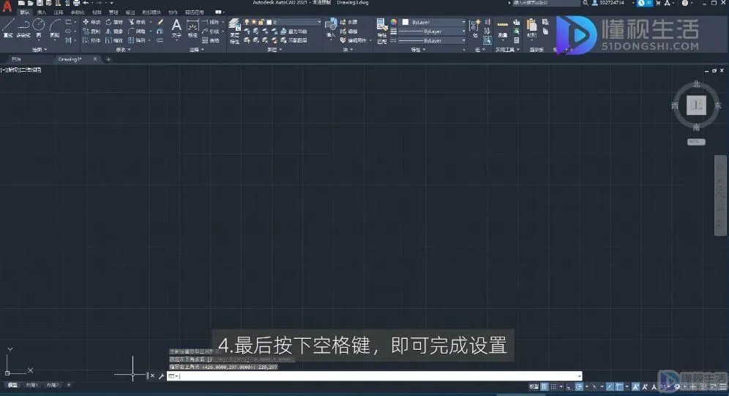Toggle ortho mode in status bar
This screenshot has width=729, height=396.
(x=569, y=386)
